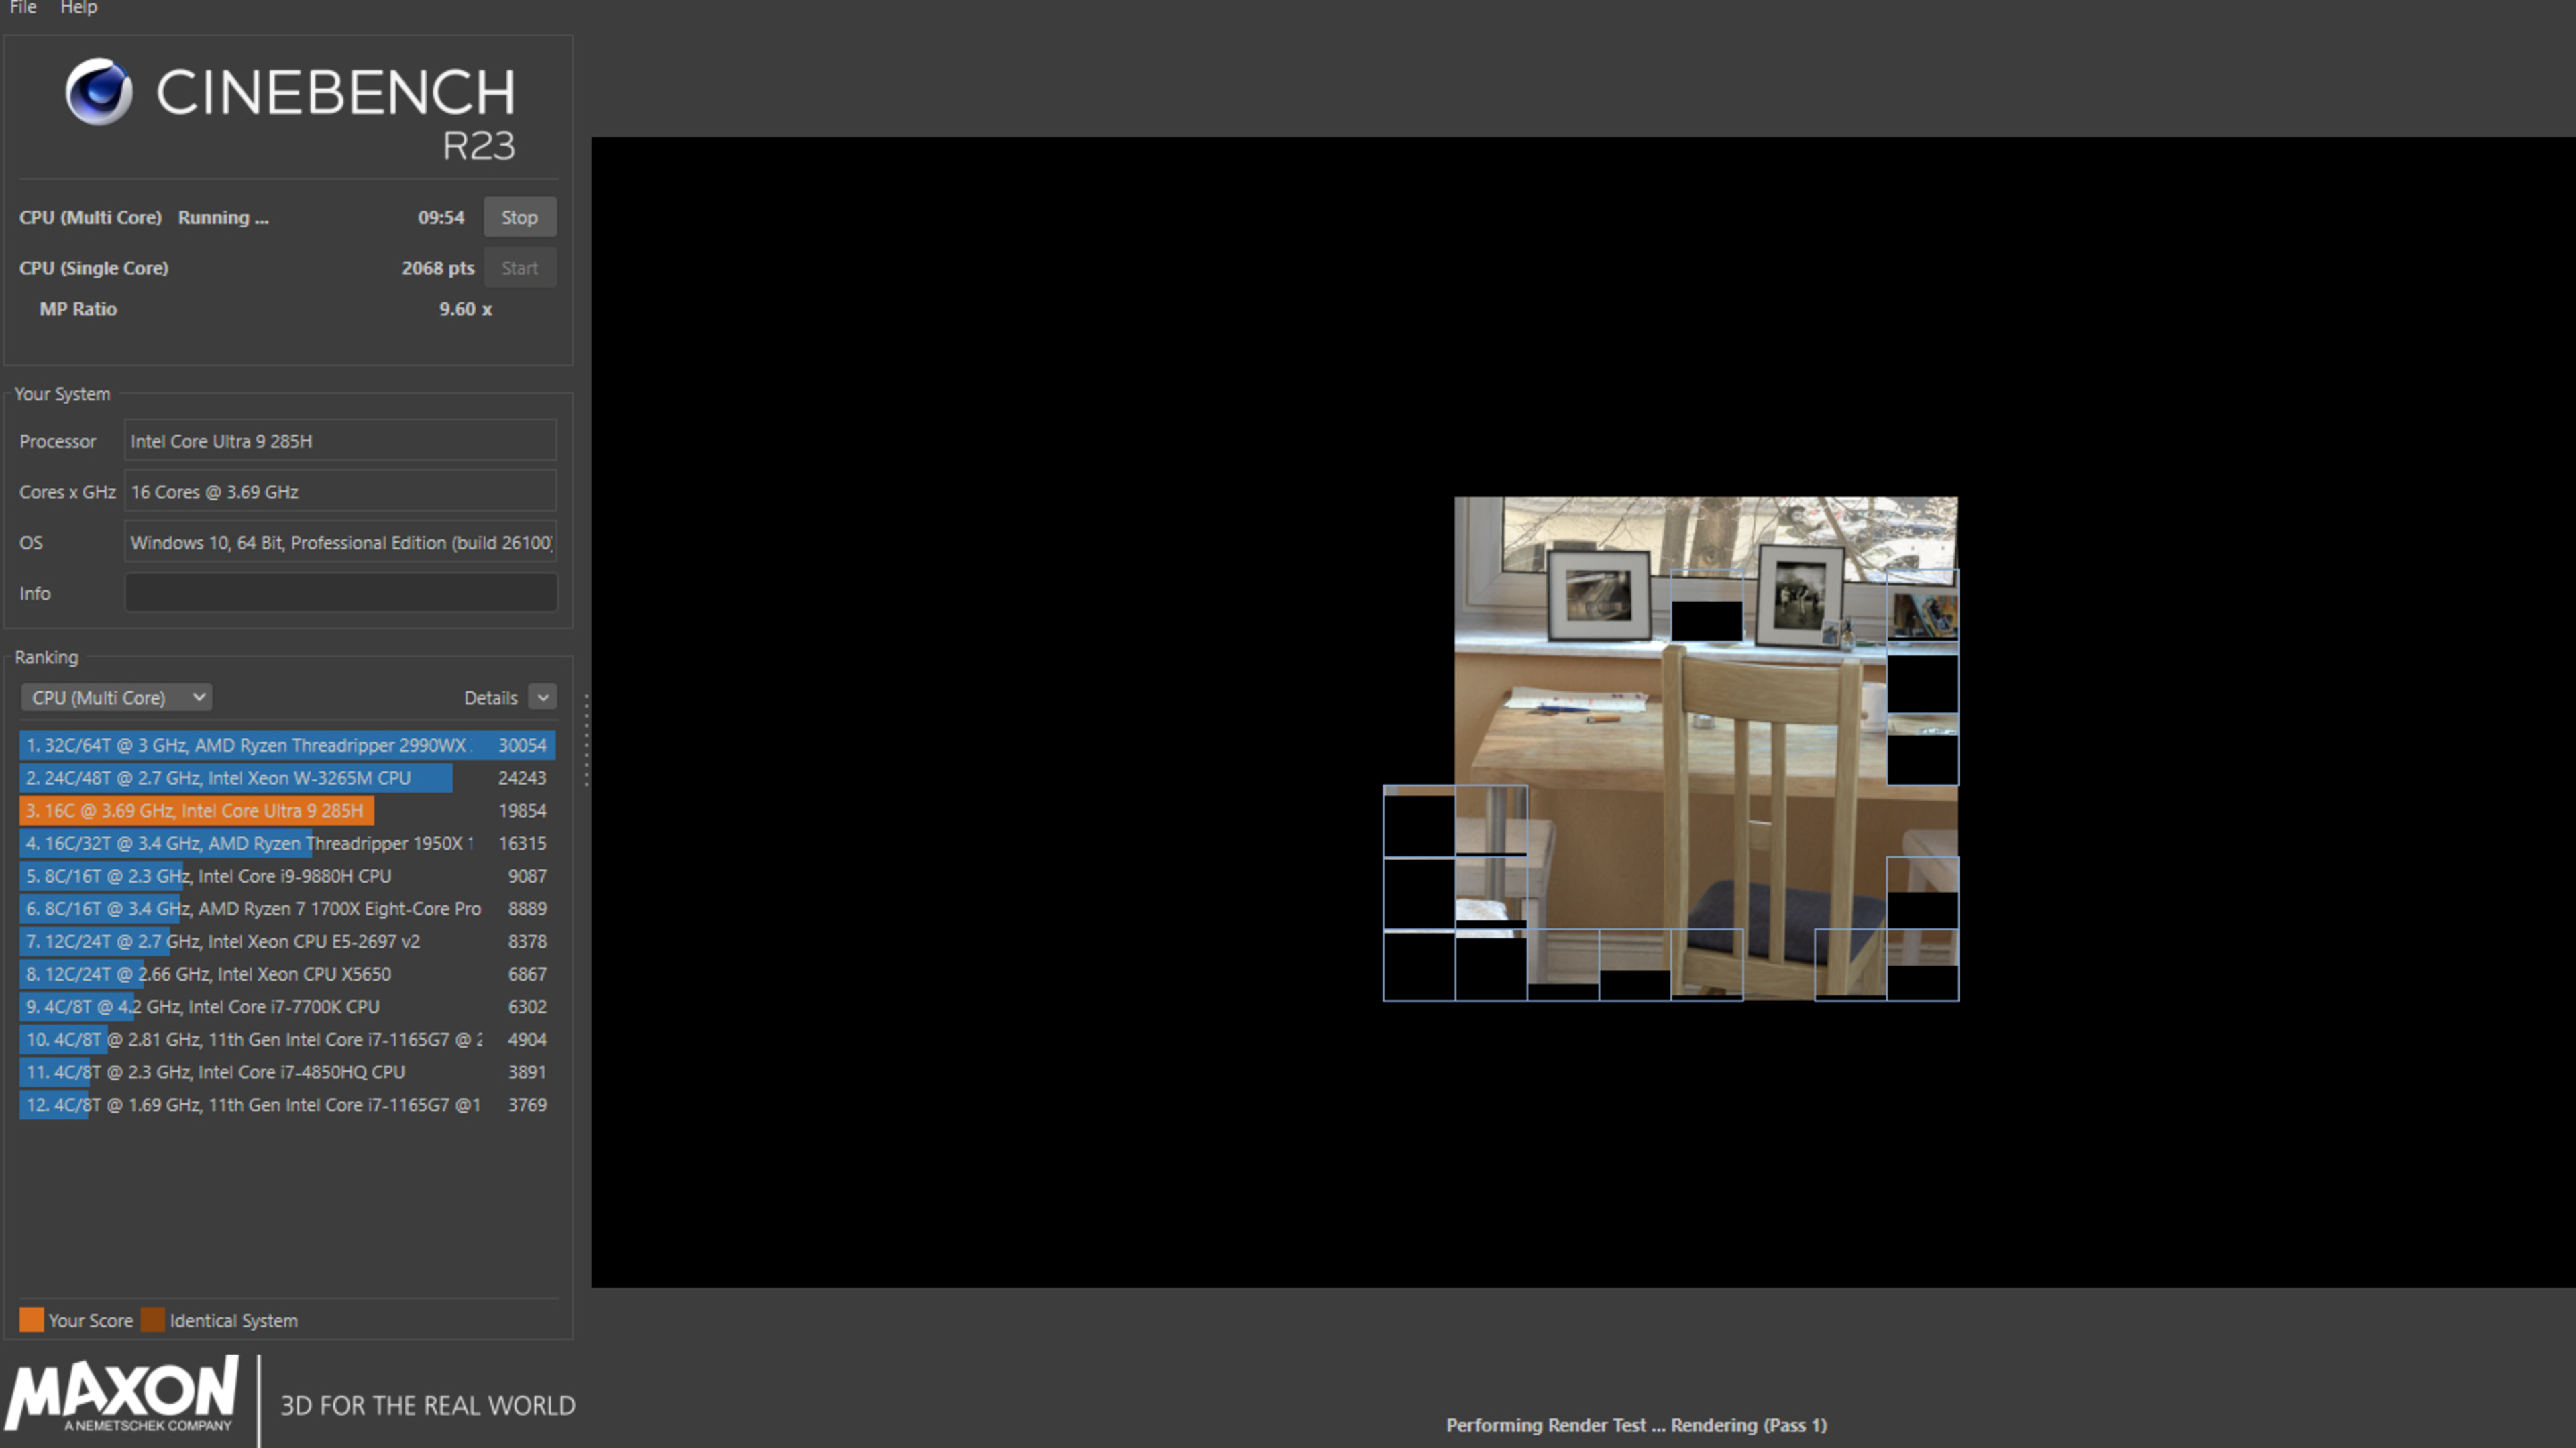The width and height of the screenshot is (2576, 1448).
Task: Click the Cinebench logo sphere icon
Action: pos(98,91)
